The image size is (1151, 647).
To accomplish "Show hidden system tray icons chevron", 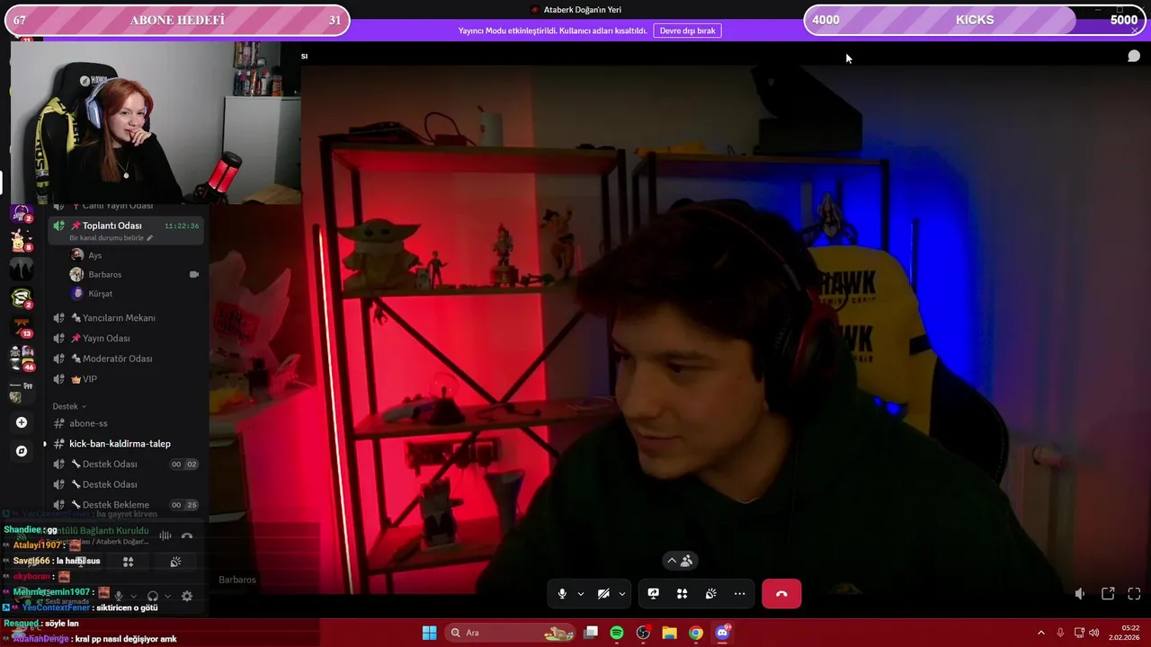I will pos(1041,633).
